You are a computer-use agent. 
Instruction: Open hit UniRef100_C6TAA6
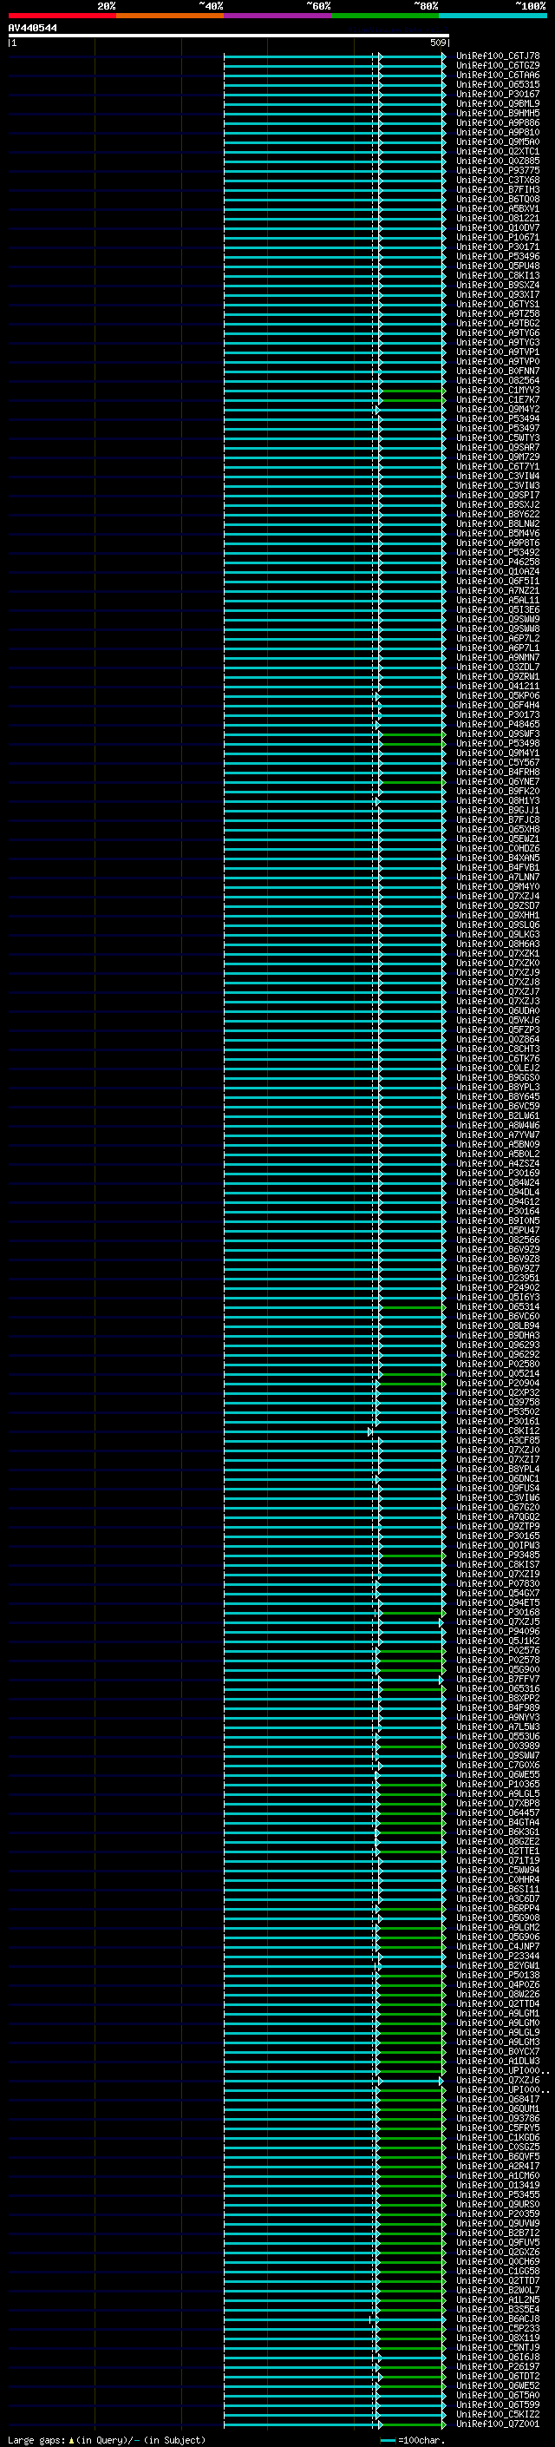click(498, 75)
